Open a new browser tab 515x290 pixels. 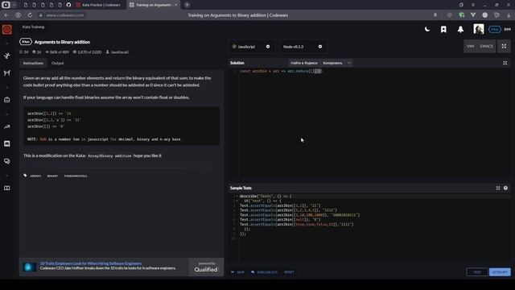[187, 5]
